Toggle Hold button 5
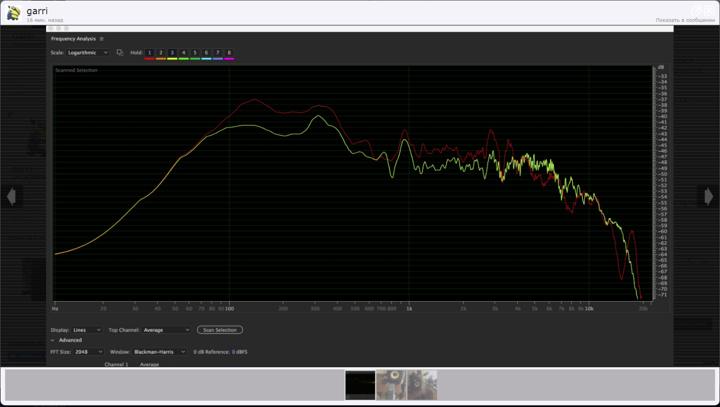Image resolution: width=720 pixels, height=407 pixels. tap(195, 52)
